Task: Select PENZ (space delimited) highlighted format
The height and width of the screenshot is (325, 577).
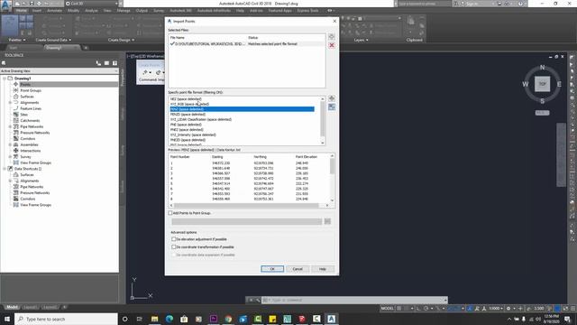Action: pos(242,109)
